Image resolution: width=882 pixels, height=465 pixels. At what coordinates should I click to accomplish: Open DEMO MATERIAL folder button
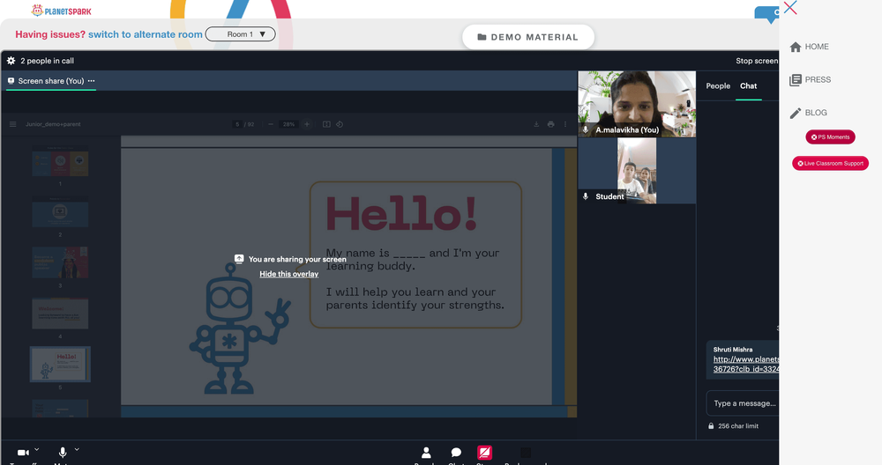[x=527, y=37]
